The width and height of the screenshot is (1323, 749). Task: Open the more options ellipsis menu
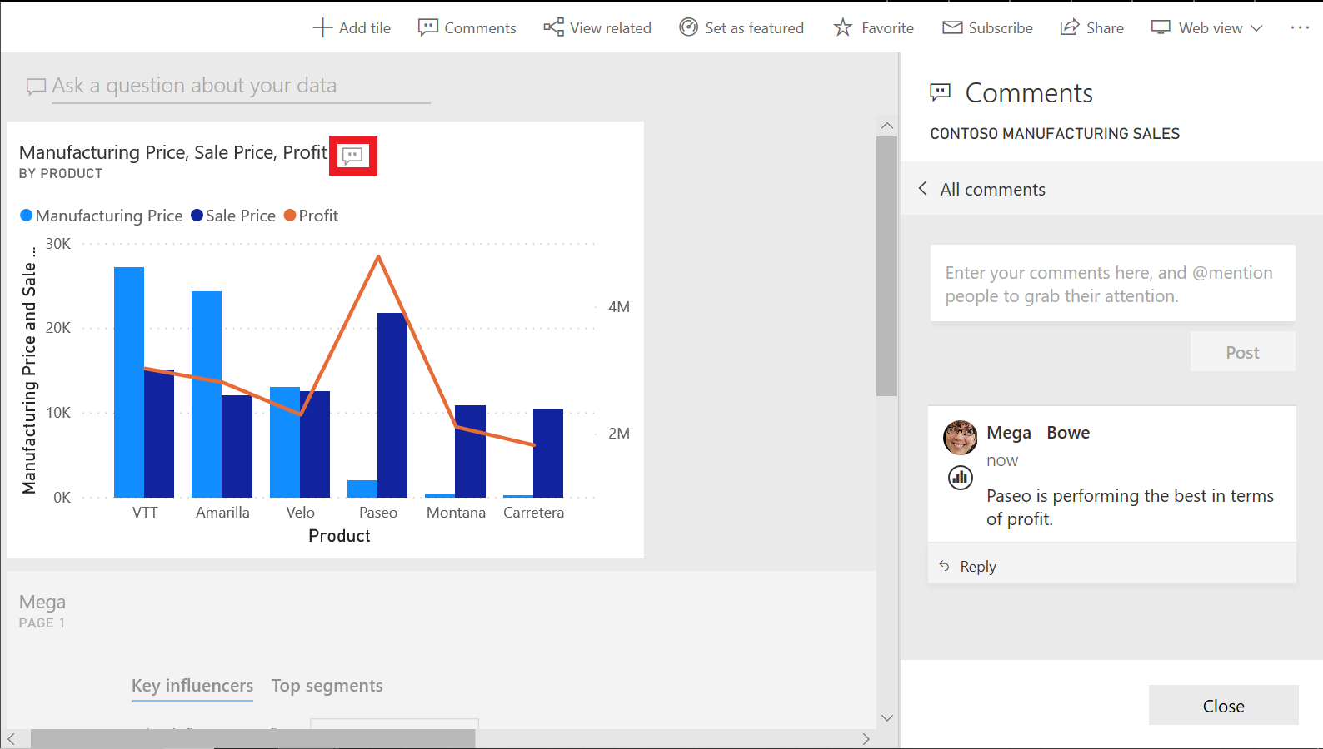tap(1300, 27)
